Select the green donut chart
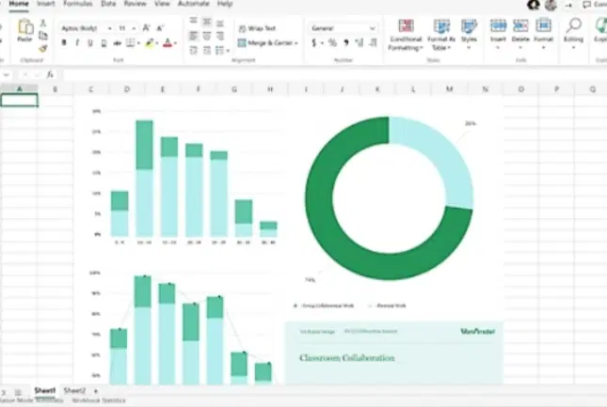The width and height of the screenshot is (607, 407). [389, 198]
